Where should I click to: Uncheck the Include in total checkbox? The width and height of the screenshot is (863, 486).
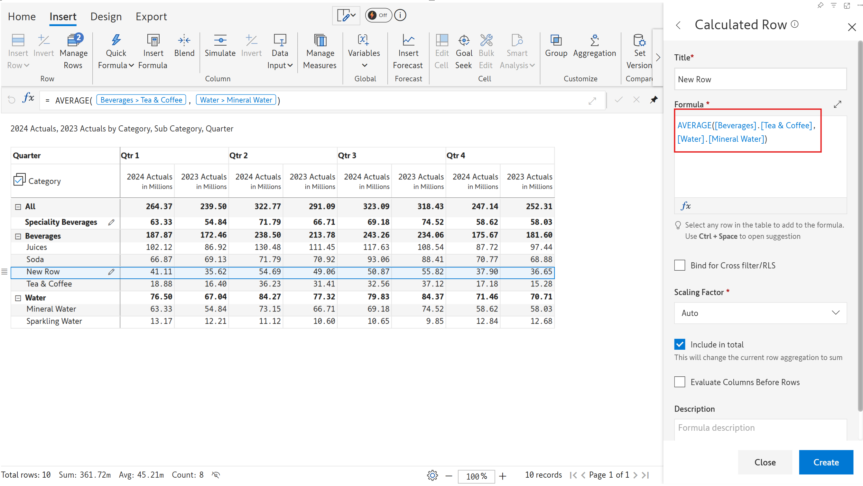679,345
